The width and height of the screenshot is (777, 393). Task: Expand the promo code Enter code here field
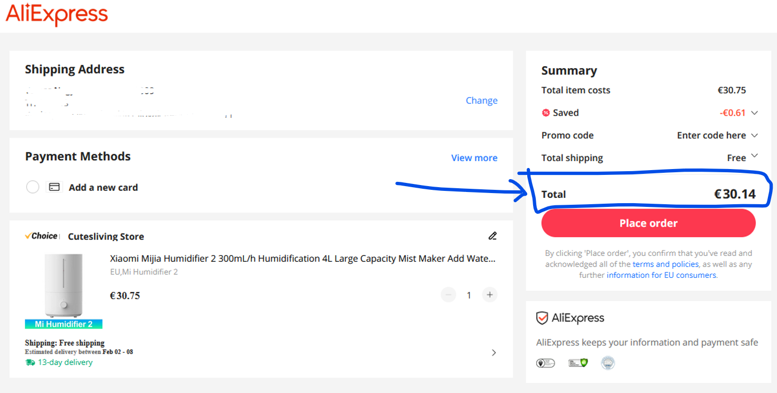[717, 135]
